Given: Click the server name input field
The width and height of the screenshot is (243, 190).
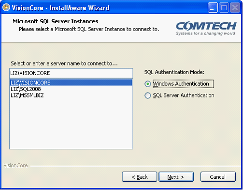Looking at the screenshot, I should (71, 73).
